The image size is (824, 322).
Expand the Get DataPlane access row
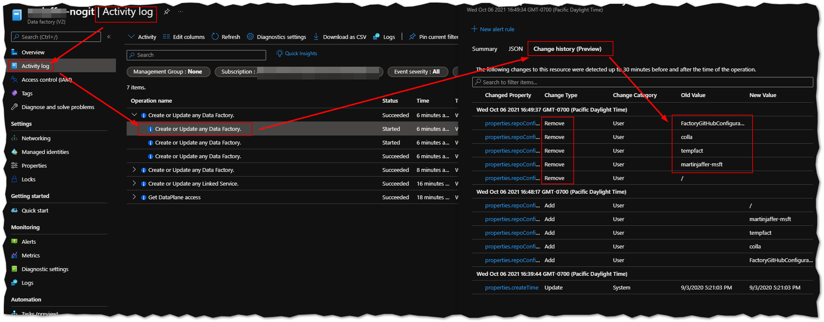tap(134, 197)
